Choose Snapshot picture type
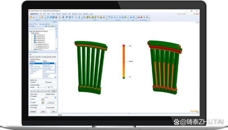Screen dimensions: 228x130 (31, 96)
